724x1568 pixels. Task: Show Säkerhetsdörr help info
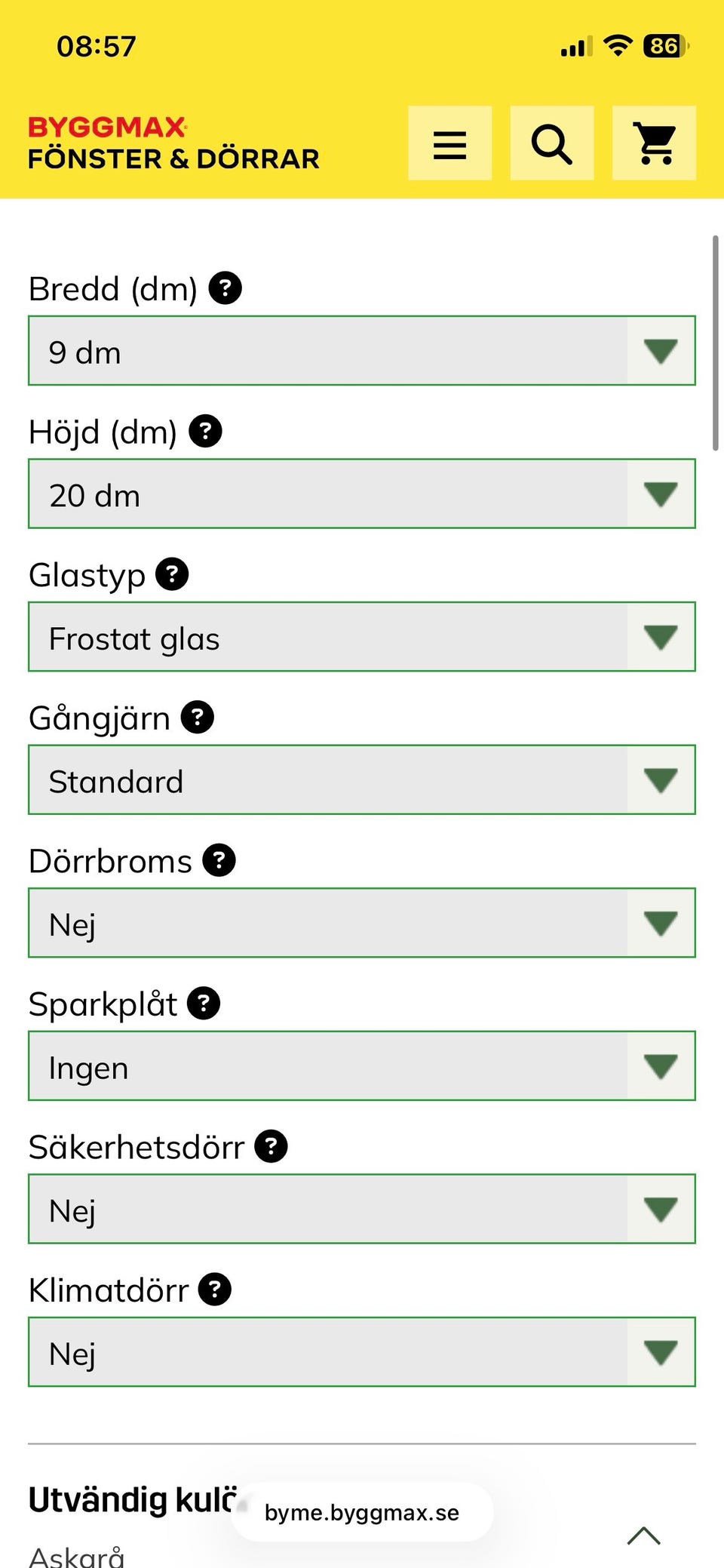[x=271, y=1147]
